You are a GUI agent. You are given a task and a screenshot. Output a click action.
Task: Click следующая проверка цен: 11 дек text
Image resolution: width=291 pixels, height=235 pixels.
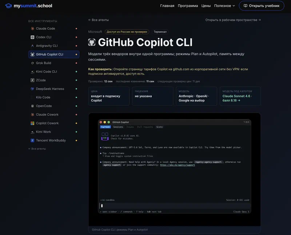point(179,82)
